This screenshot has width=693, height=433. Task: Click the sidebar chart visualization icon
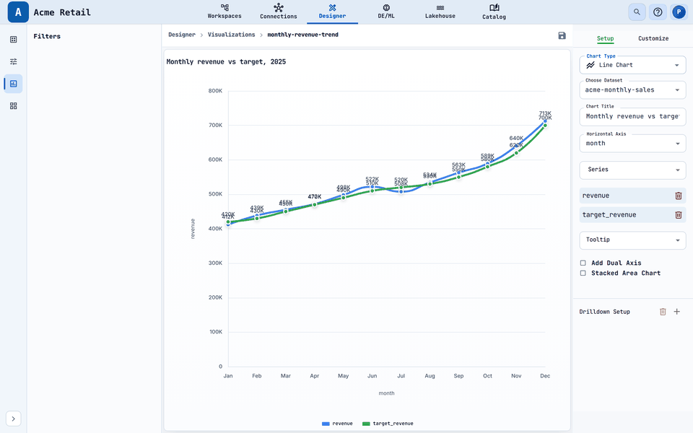click(13, 84)
